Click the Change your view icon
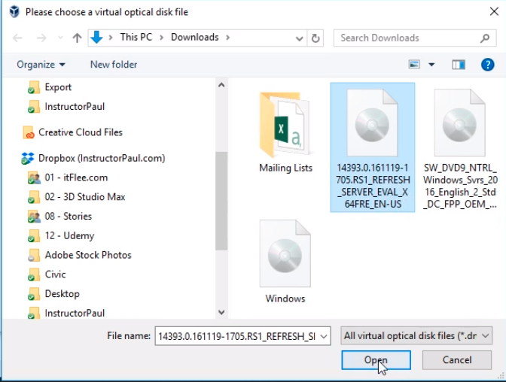The width and height of the screenshot is (506, 382). (414, 65)
